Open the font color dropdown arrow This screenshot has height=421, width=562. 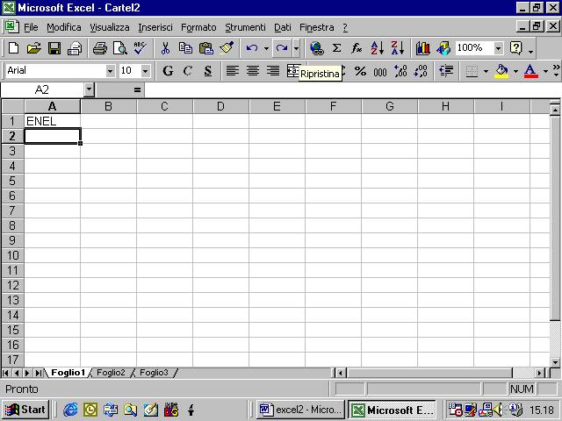click(x=545, y=71)
